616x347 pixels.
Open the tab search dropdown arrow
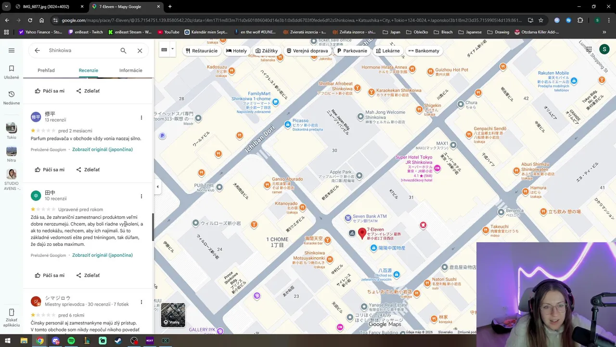pos(7,6)
